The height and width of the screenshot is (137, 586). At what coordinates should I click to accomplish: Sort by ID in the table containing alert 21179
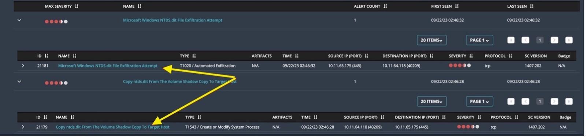coord(45,117)
